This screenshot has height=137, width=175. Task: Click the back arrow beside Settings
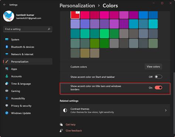[4, 5]
